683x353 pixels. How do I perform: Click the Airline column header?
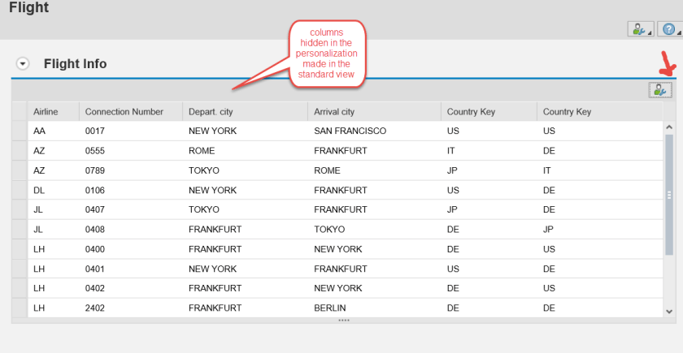coord(46,112)
